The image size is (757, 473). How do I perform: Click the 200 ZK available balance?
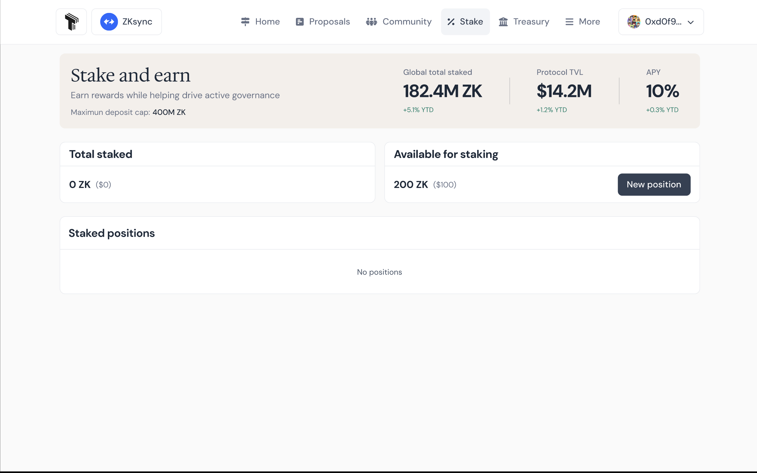tap(411, 184)
